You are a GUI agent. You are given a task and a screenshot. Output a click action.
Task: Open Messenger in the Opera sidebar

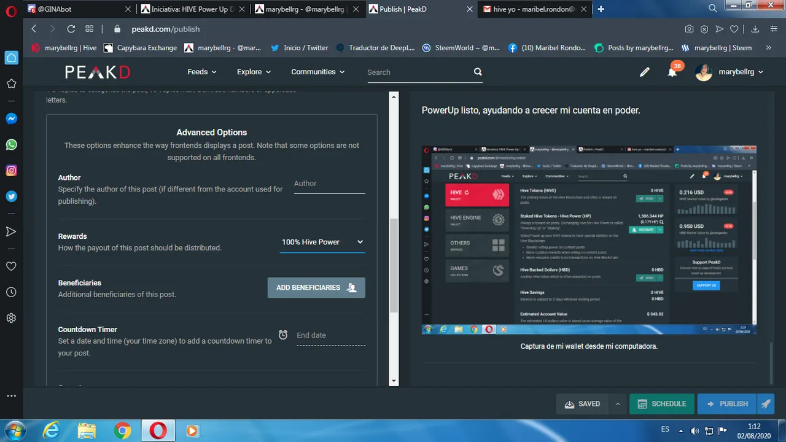[11, 119]
